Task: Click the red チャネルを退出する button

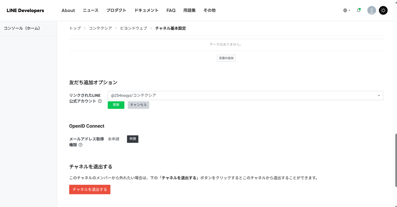Action: tap(90, 190)
